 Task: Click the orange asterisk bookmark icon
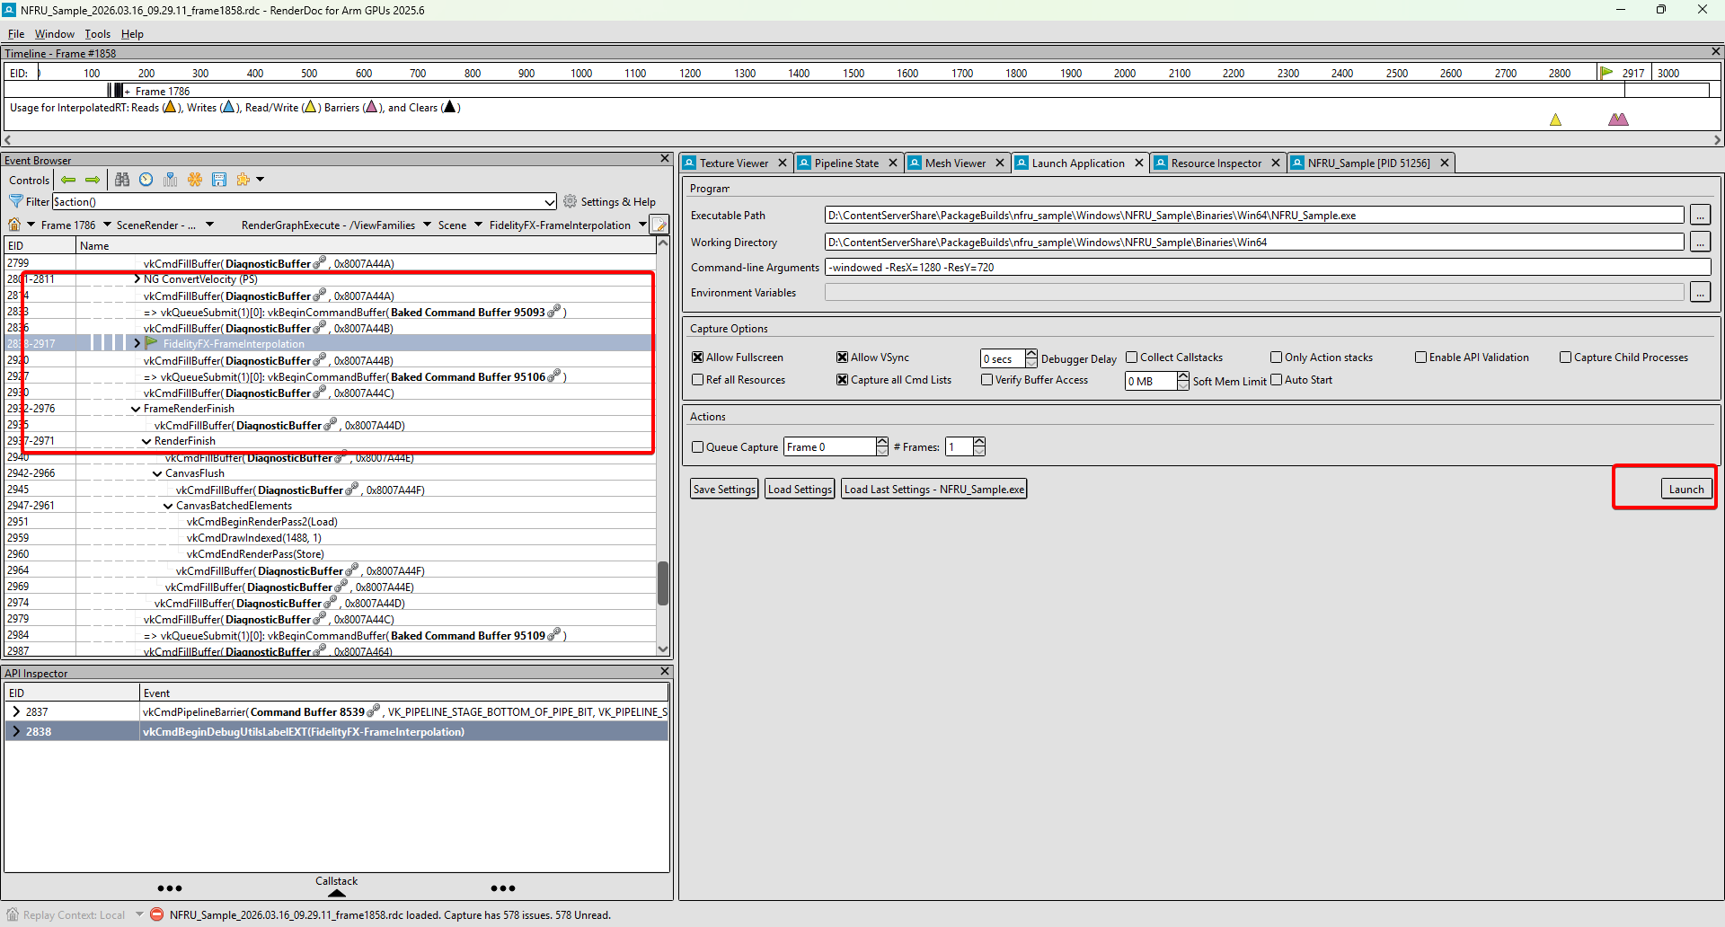[195, 180]
